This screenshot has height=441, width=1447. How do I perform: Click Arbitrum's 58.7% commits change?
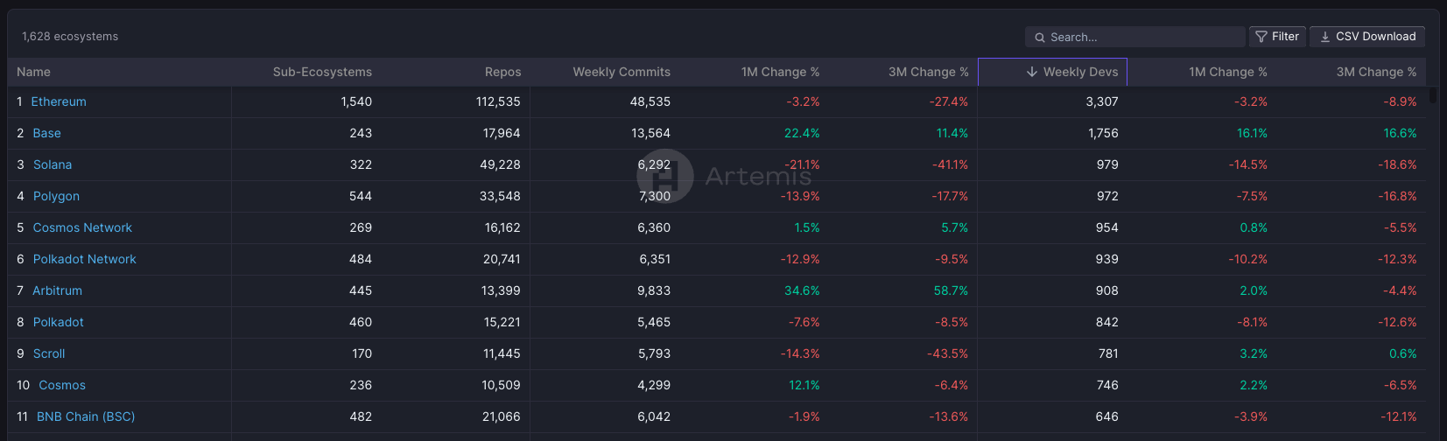coord(952,290)
